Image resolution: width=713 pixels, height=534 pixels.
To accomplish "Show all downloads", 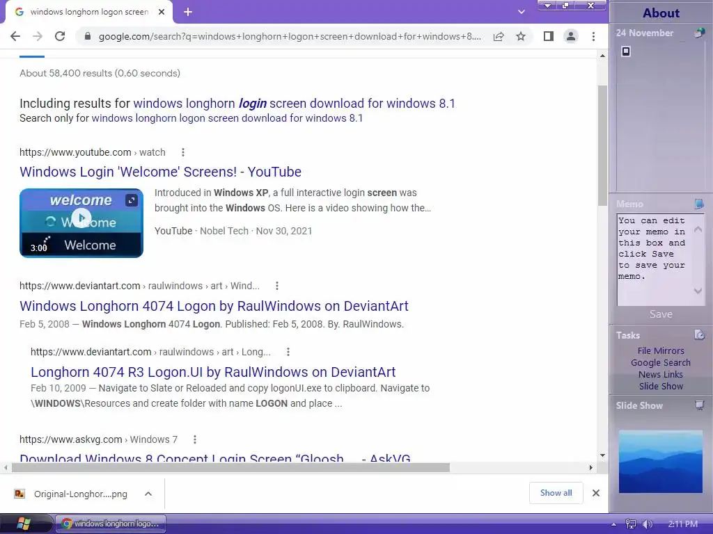I will point(556,493).
